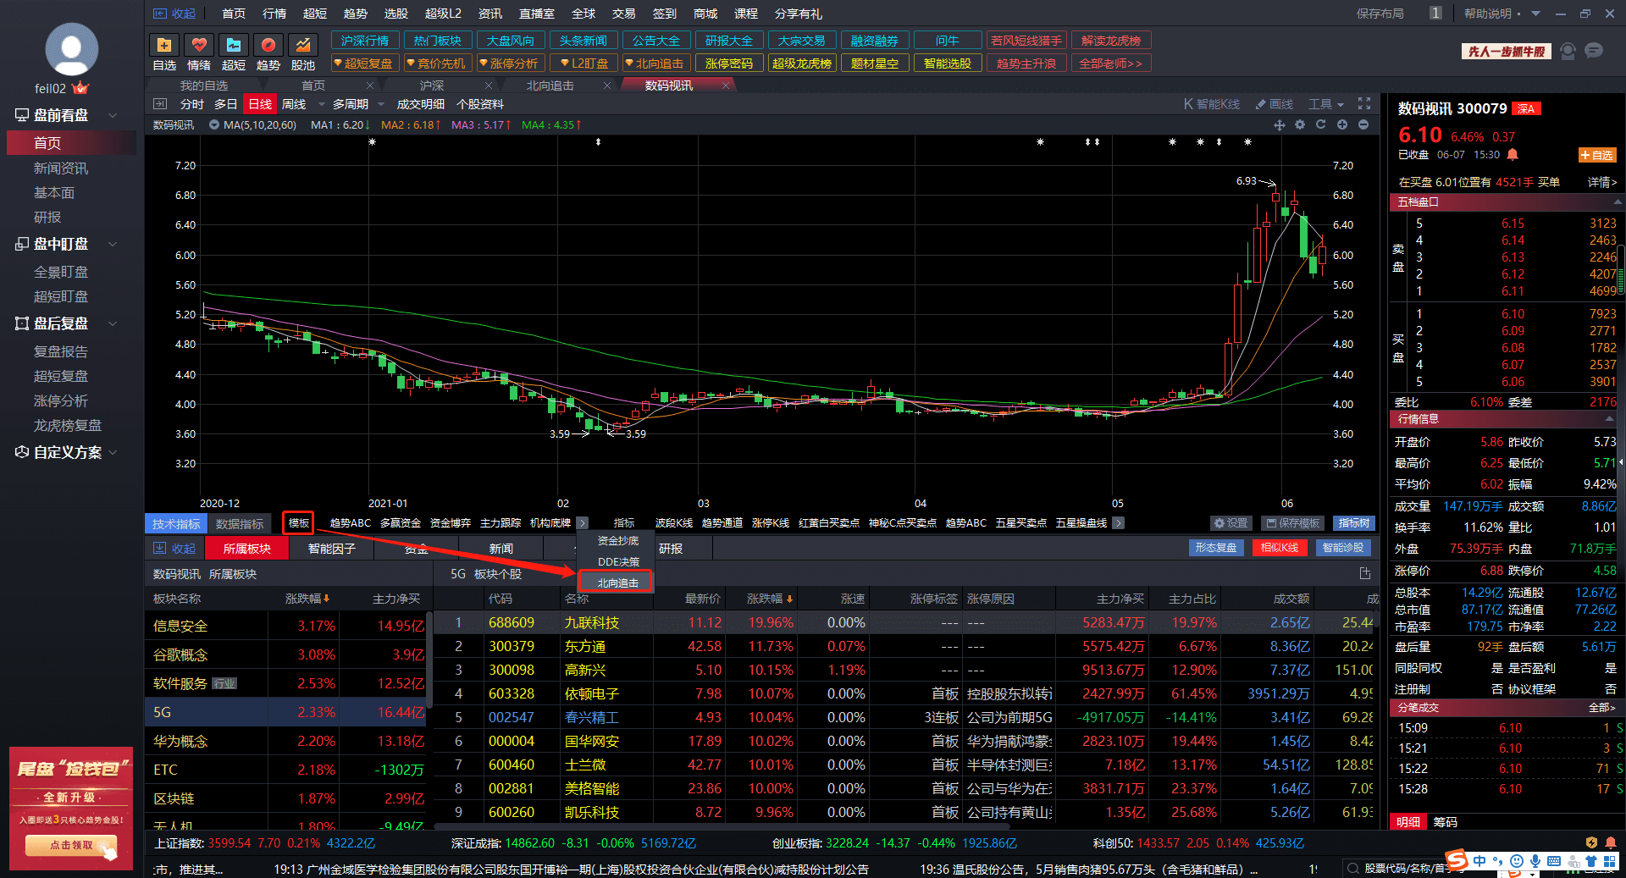The image size is (1626, 878).
Task: Open the 帮助说明 dropdown arrow
Action: pos(1535,14)
